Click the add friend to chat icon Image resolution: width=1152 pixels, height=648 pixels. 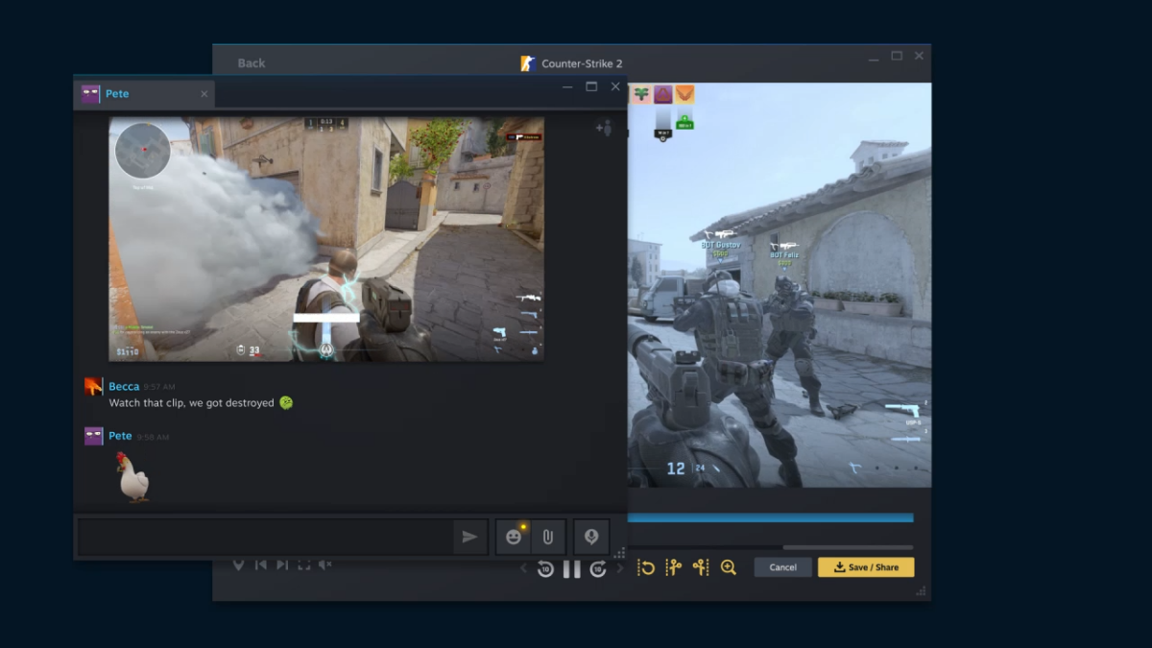(x=603, y=128)
